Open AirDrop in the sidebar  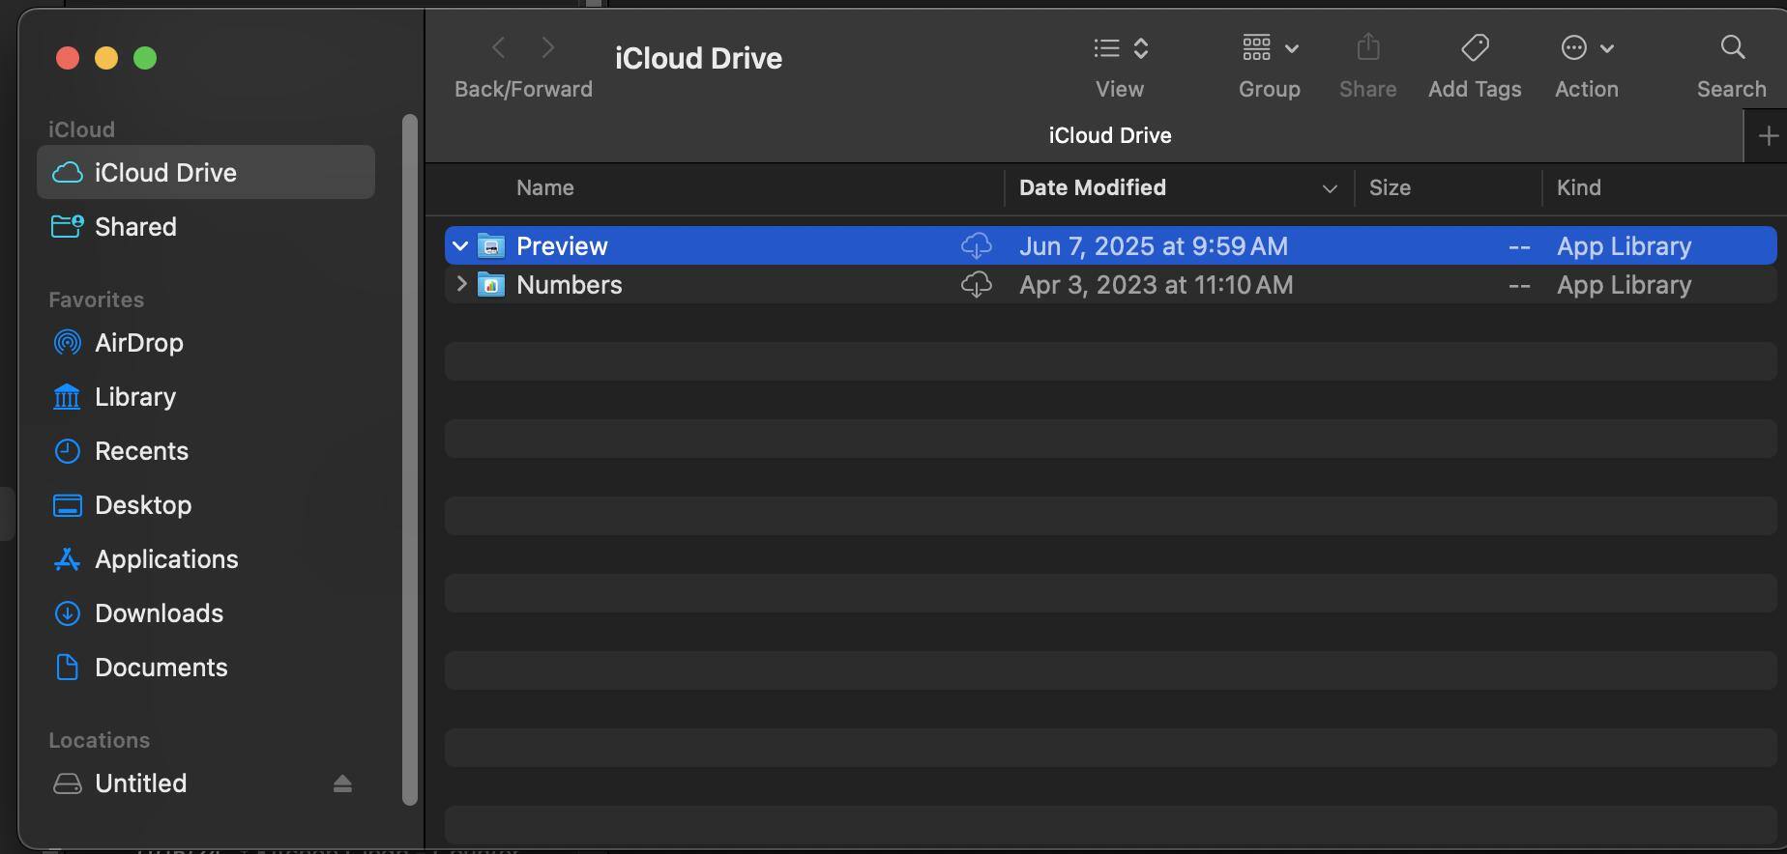(x=138, y=343)
